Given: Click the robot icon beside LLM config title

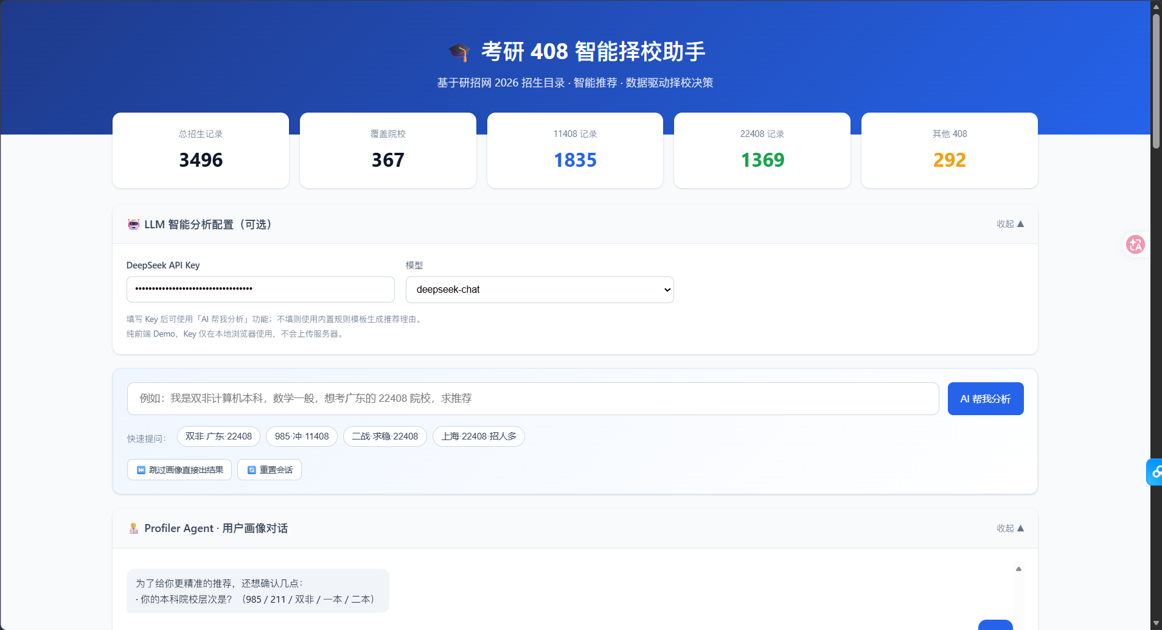Looking at the screenshot, I should [133, 225].
